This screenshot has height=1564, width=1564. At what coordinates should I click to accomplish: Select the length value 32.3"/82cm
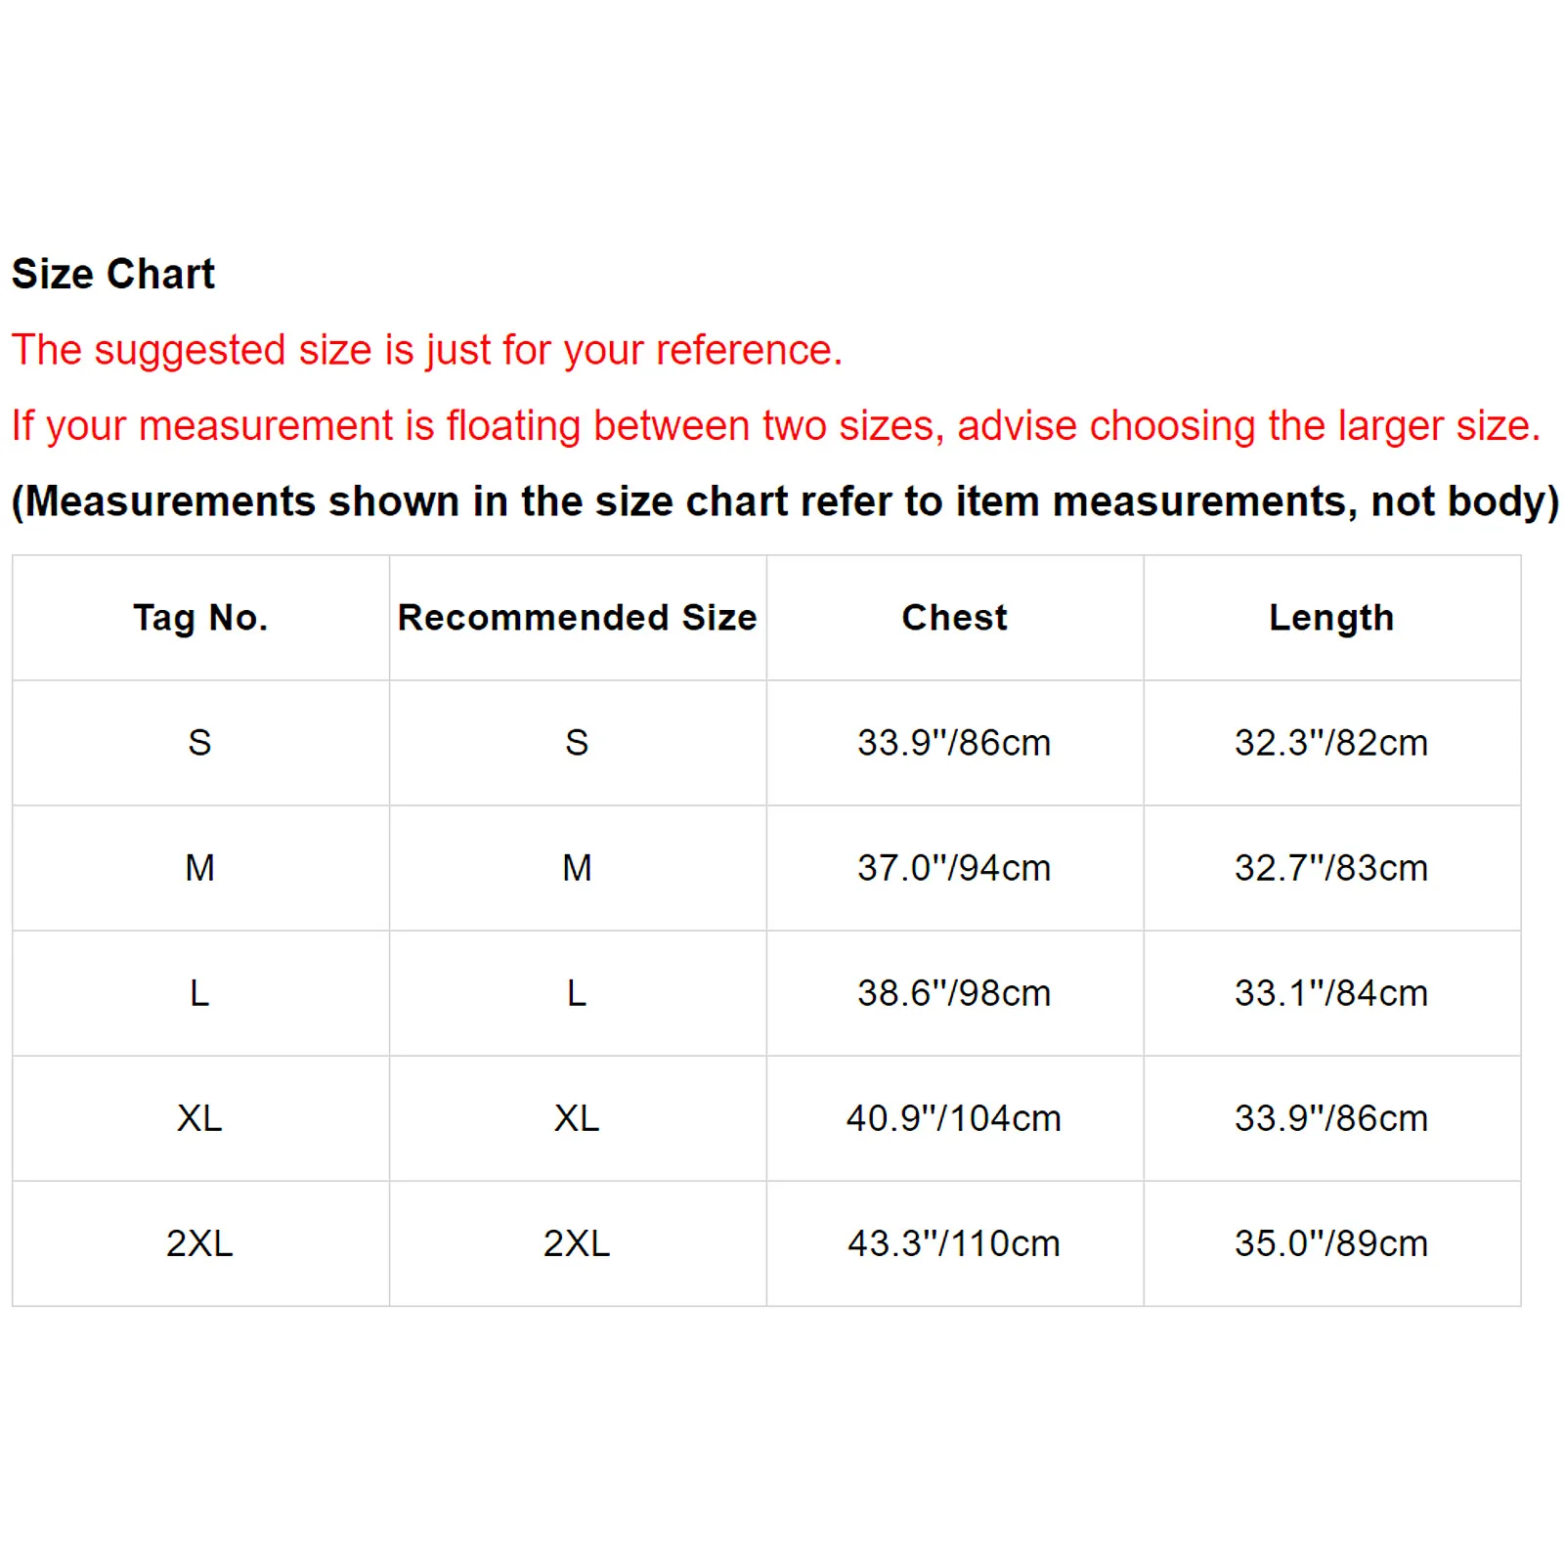pos(1331,743)
